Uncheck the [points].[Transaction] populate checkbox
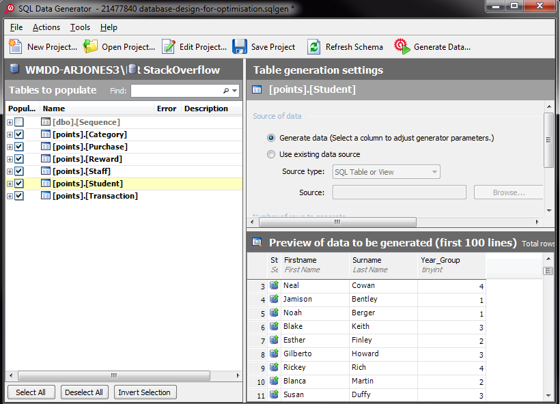This screenshot has height=404, width=560. [19, 196]
